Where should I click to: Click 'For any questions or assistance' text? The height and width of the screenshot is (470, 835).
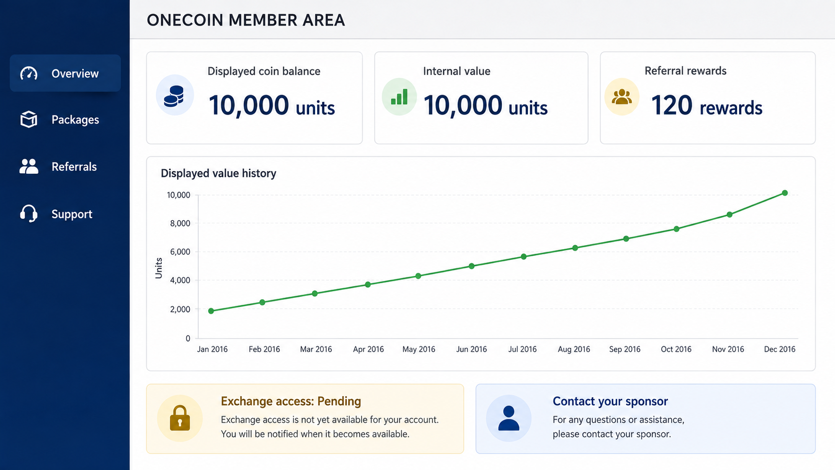[x=618, y=420]
